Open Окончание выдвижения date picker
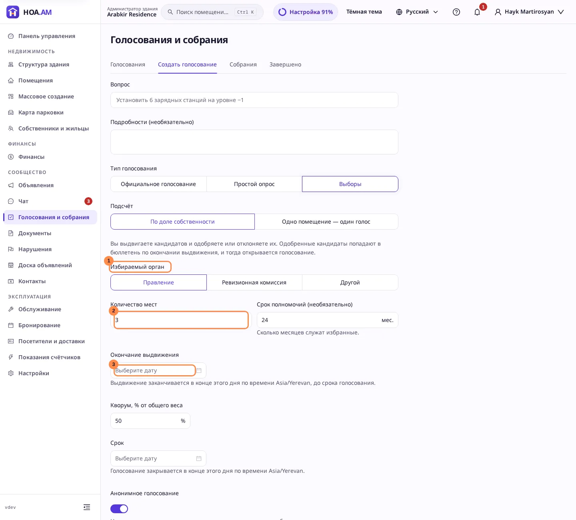This screenshot has width=576, height=520. [158, 370]
